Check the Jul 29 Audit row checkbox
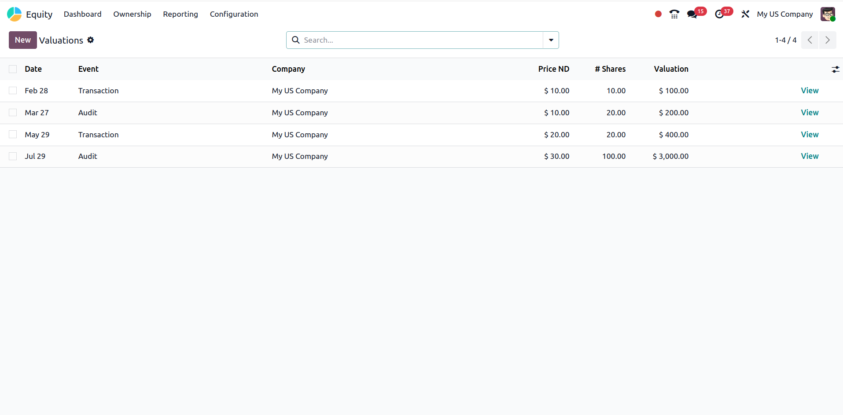 point(13,156)
